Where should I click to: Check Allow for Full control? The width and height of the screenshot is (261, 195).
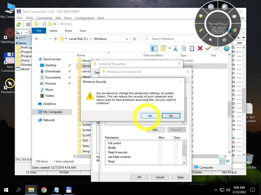161,143
